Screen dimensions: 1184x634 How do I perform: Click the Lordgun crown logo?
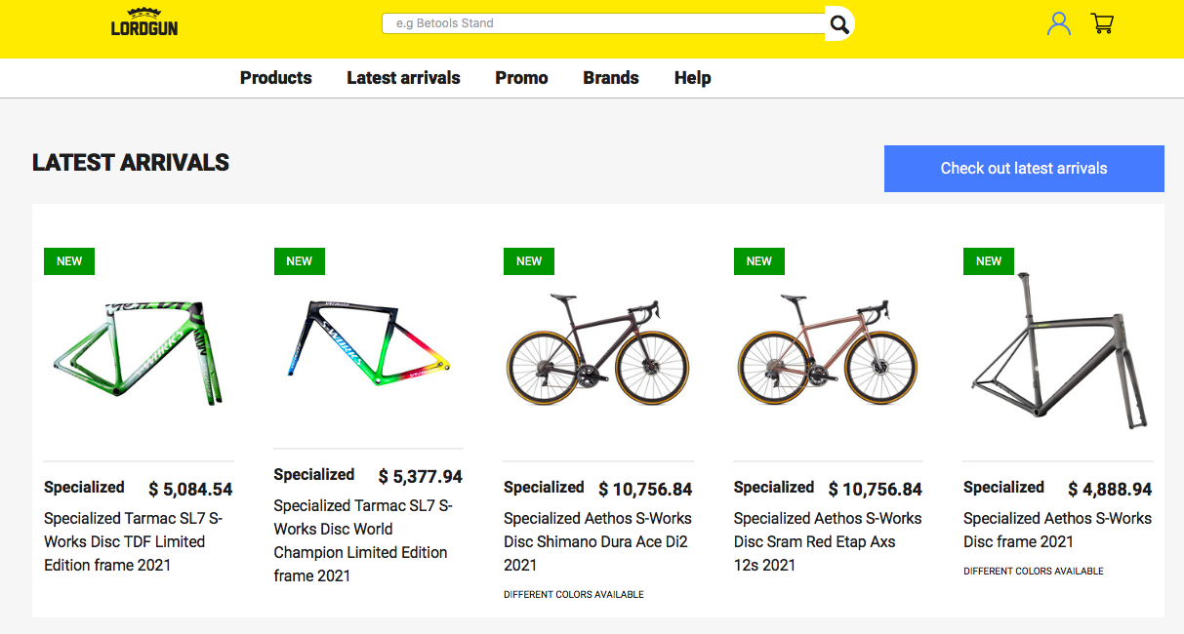(x=144, y=21)
